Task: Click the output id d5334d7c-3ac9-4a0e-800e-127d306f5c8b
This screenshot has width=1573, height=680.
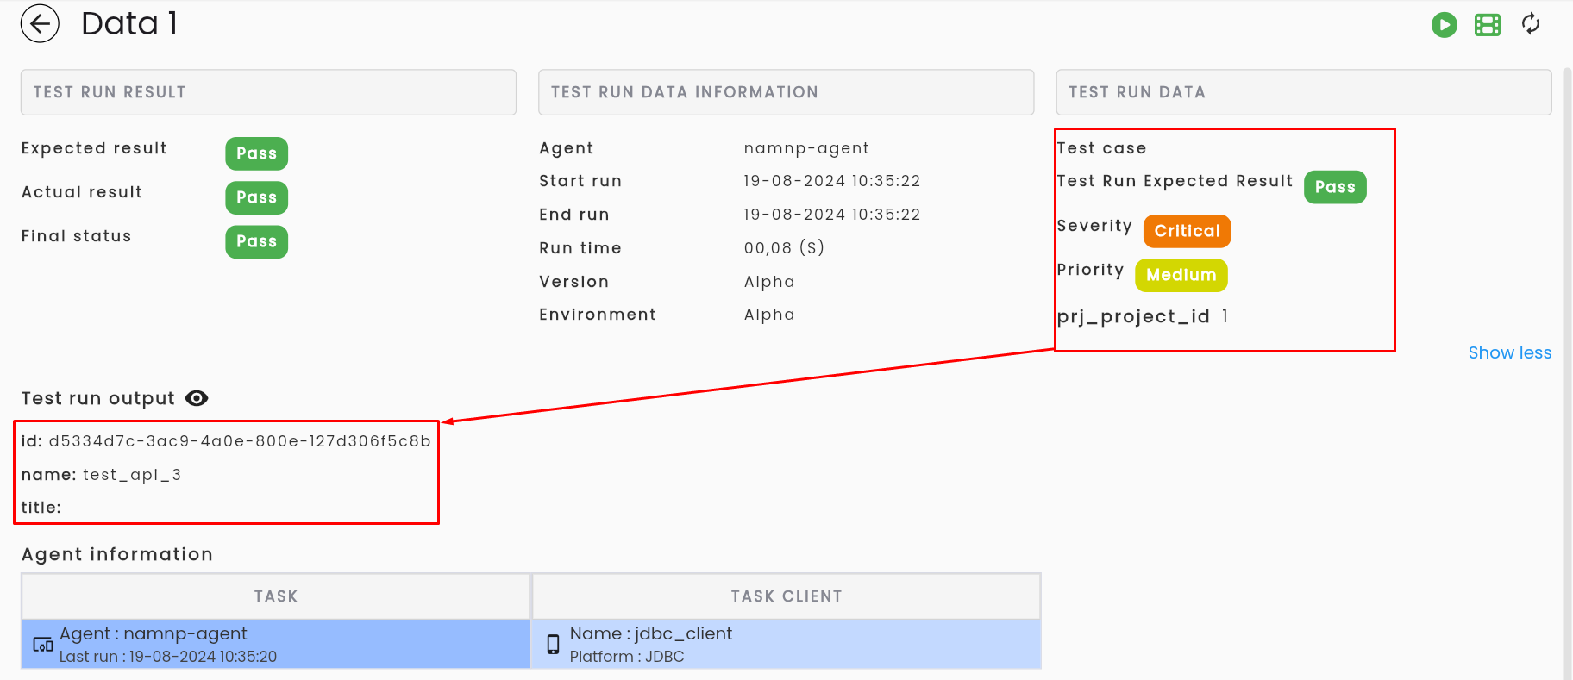Action: (240, 441)
